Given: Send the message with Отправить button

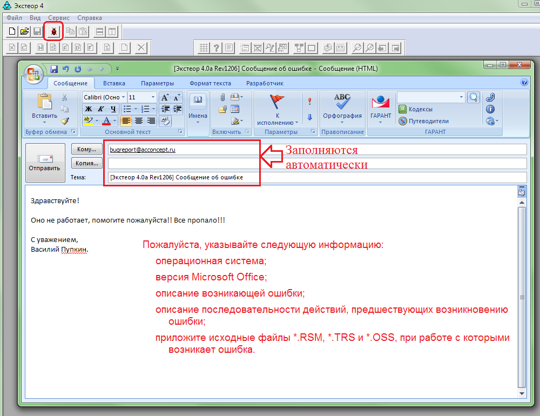Looking at the screenshot, I should click(45, 163).
